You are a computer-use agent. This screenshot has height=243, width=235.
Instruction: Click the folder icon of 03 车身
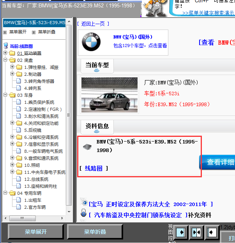coord(12,95)
